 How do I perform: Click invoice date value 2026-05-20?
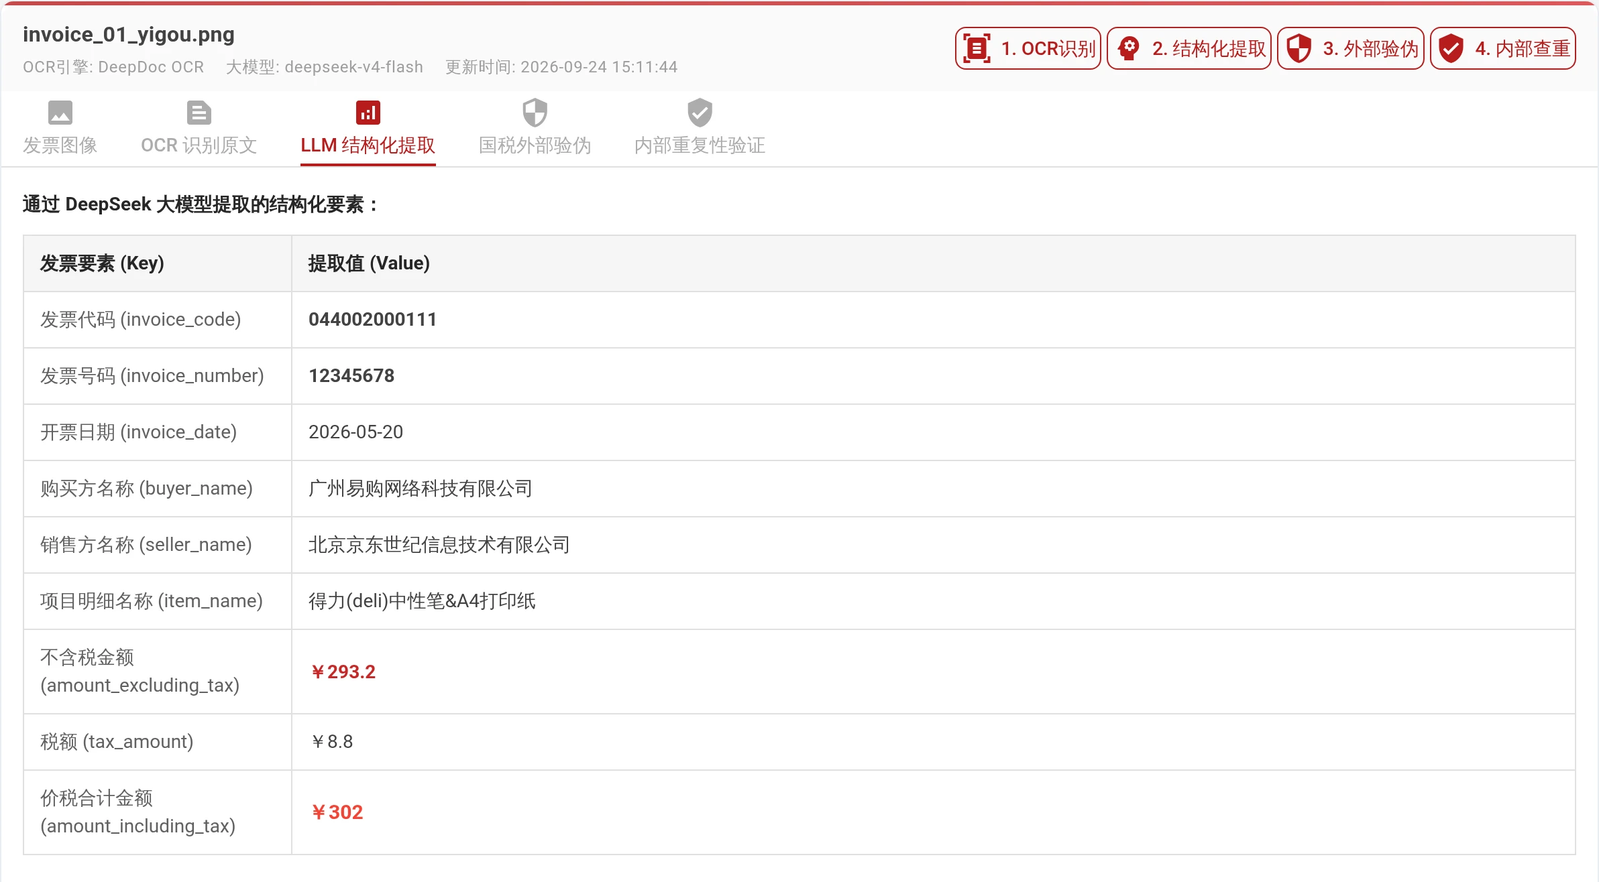click(x=356, y=432)
